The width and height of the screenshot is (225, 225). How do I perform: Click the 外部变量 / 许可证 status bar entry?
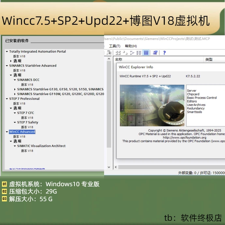[202, 173]
